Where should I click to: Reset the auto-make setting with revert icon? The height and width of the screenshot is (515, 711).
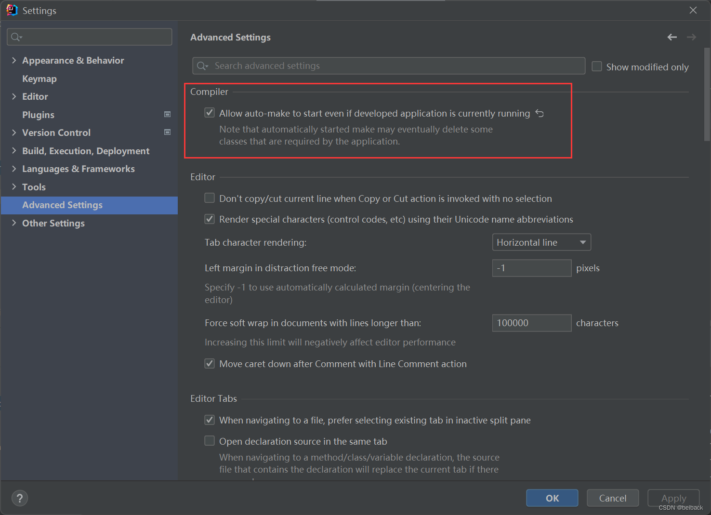point(540,113)
